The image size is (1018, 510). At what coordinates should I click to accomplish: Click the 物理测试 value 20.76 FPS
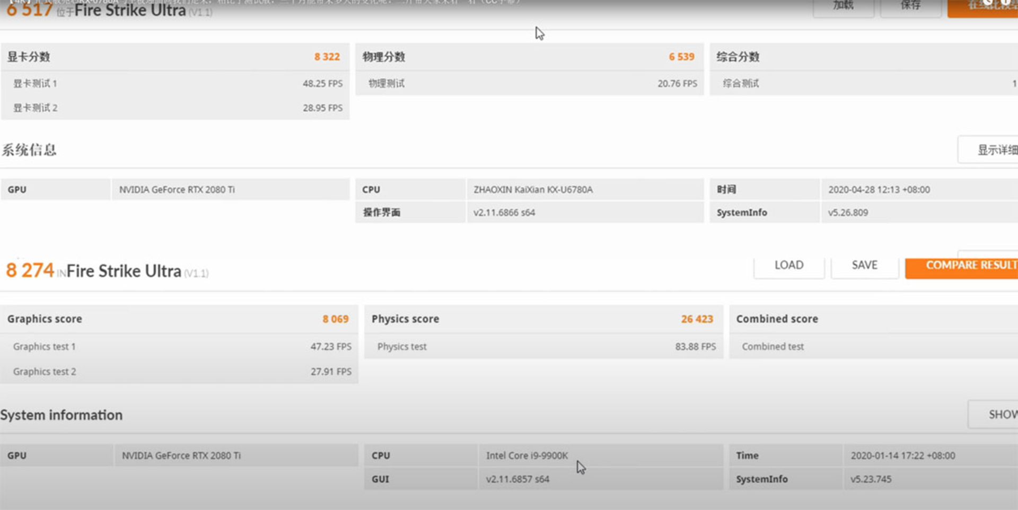[677, 83]
